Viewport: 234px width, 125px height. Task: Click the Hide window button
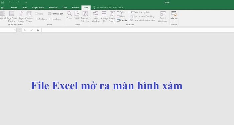point(121,16)
